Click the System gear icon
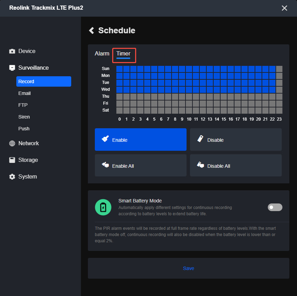Viewport: 297px width, 296px height. coord(12,177)
